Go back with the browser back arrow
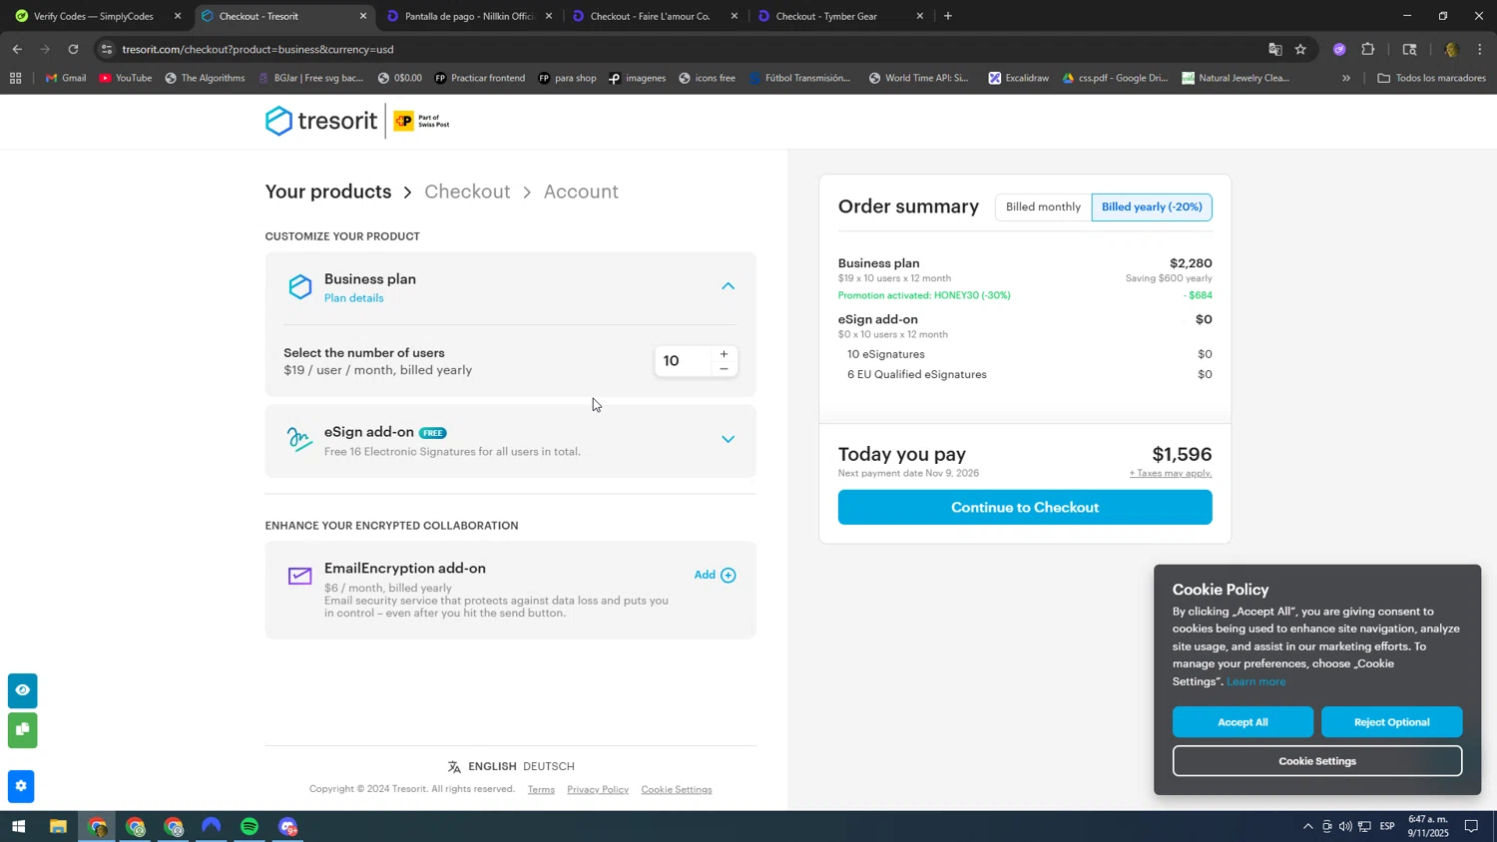 (x=17, y=49)
